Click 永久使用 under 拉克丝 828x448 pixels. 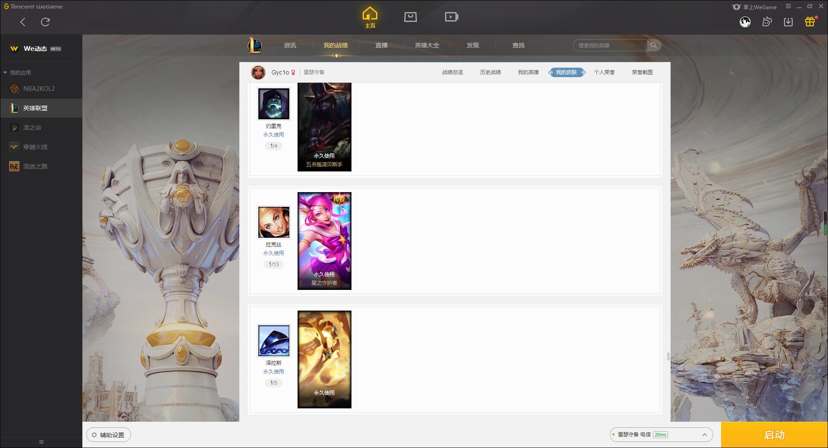(x=274, y=253)
